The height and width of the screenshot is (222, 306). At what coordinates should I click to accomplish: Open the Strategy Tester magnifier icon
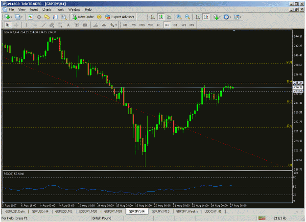coord(64,17)
